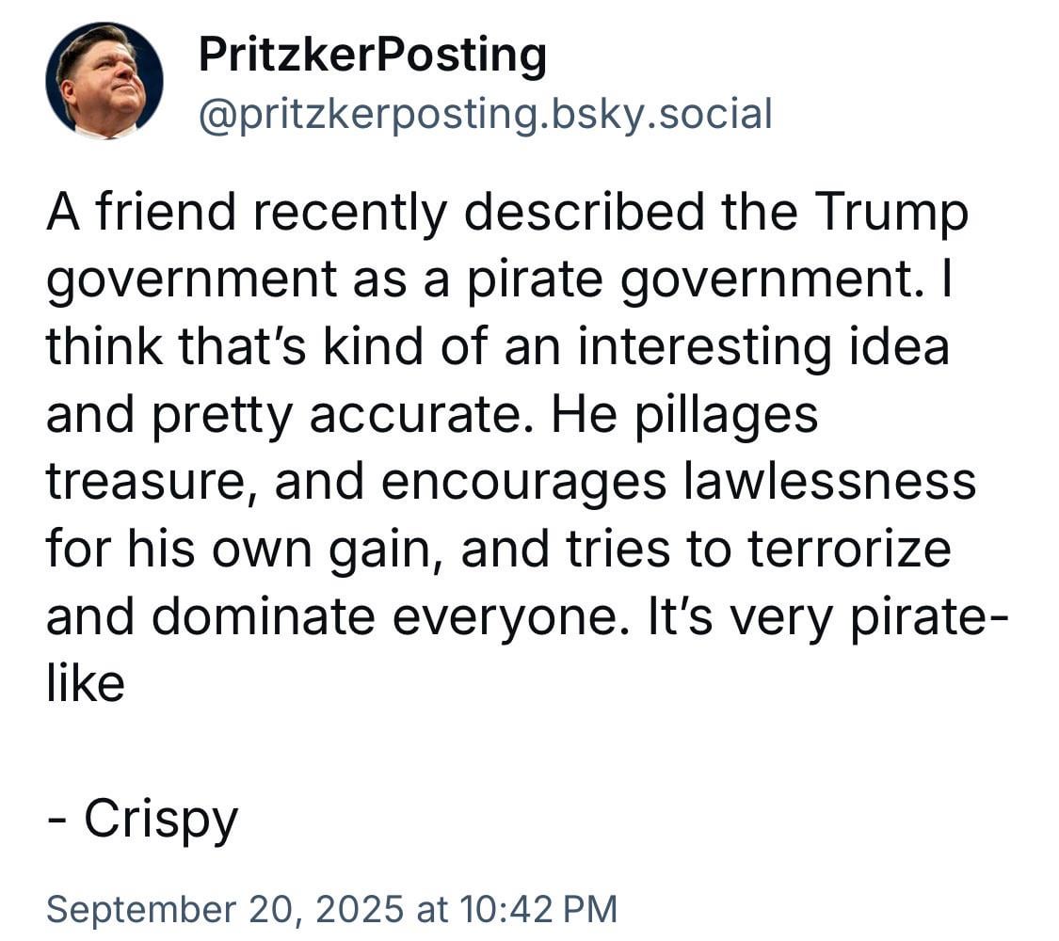The height and width of the screenshot is (941, 1059).
Task: Click the word 'lawlessness' in the post
Action: coord(830,481)
